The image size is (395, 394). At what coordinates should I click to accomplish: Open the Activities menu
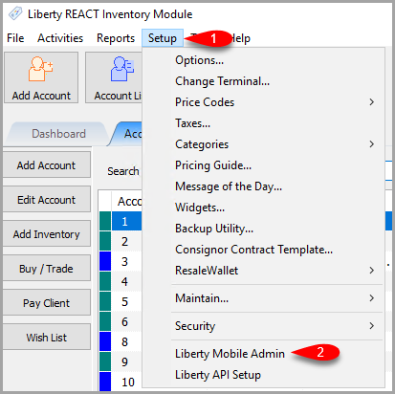click(60, 38)
